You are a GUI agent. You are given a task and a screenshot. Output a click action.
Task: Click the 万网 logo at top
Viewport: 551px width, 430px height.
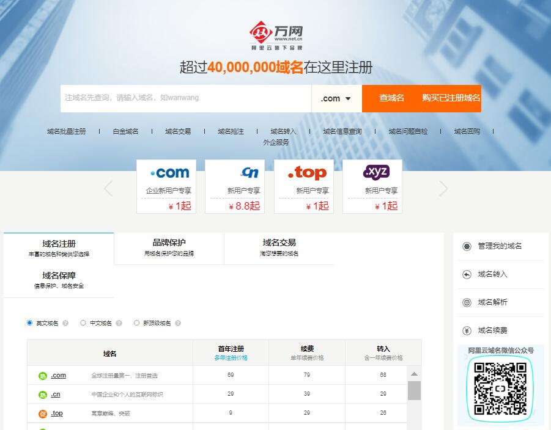276,35
